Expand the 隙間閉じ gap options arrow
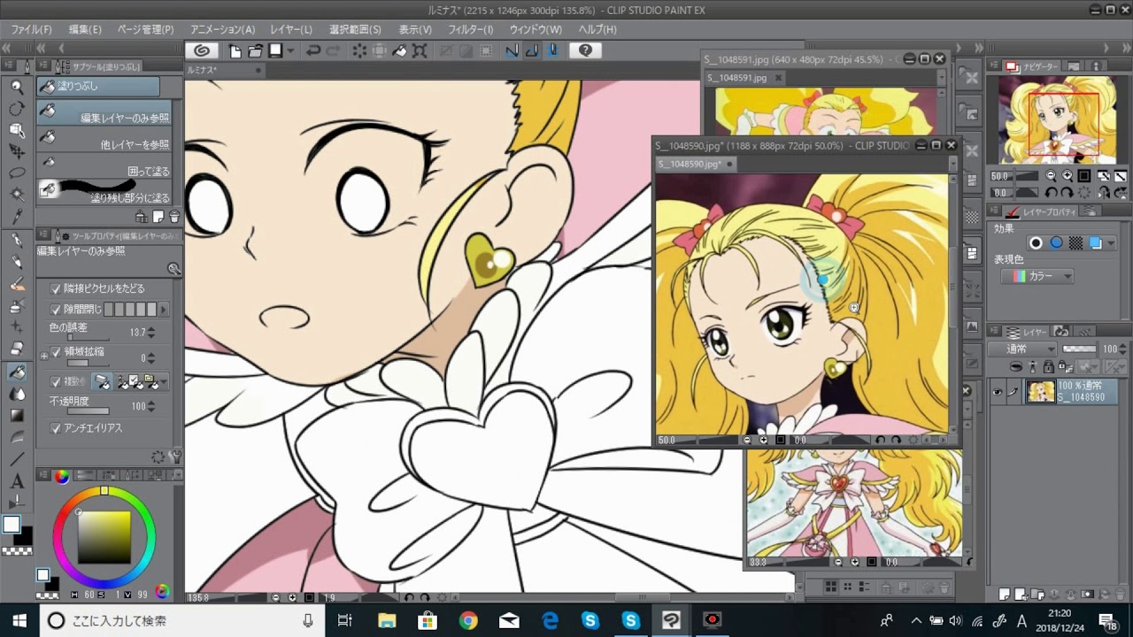 pos(164,310)
